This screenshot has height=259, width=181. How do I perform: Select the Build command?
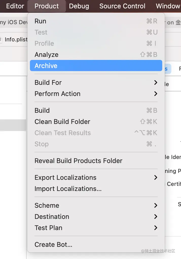click(96, 110)
